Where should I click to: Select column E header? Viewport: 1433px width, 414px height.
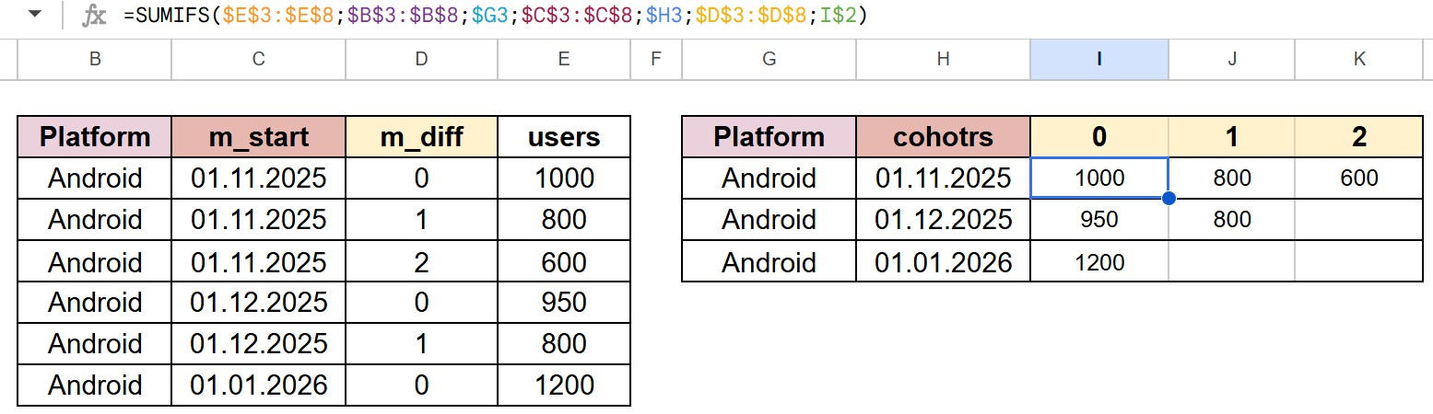[563, 60]
